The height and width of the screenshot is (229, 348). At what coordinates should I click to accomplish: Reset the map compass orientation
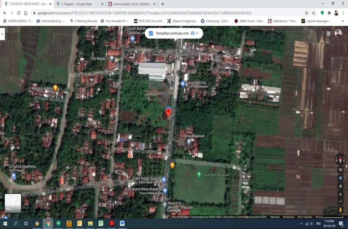(x=340, y=159)
